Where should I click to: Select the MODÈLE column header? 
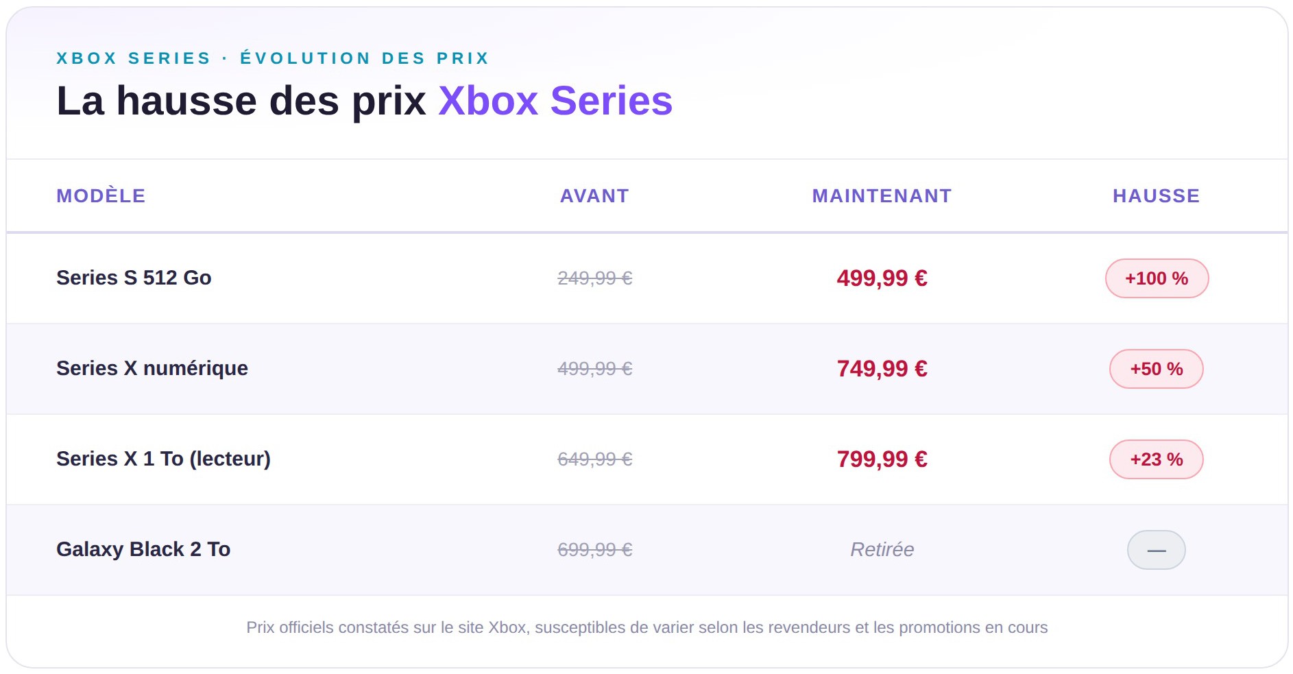click(101, 196)
